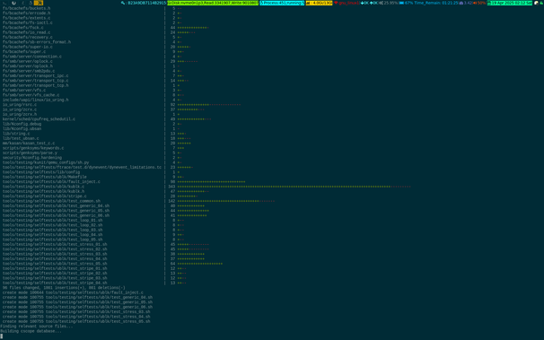Open the Disk nvme0n1p3 read/write status block

pos(213,3)
